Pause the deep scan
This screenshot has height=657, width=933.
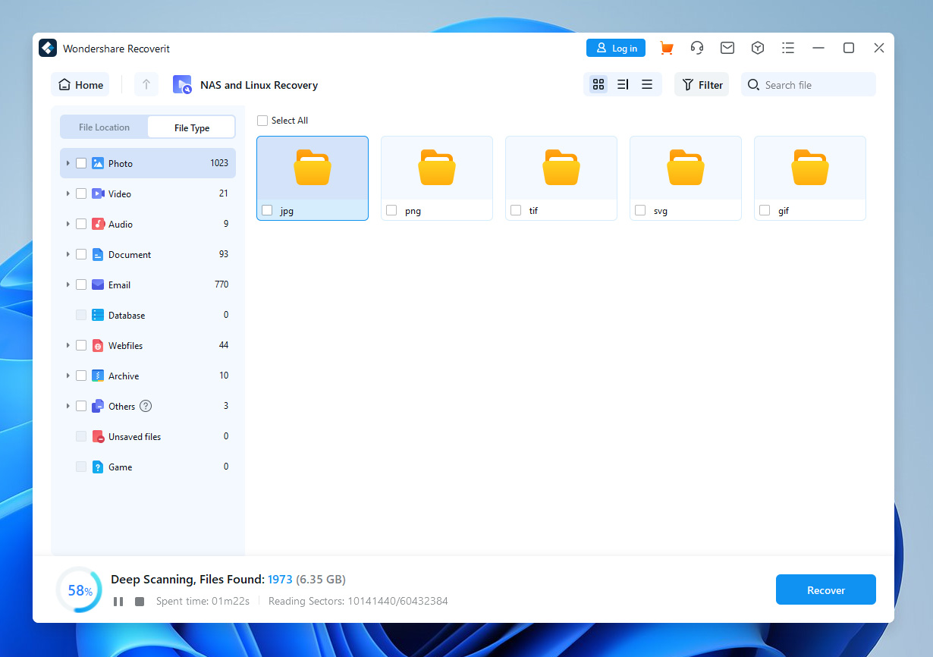pyautogui.click(x=118, y=602)
